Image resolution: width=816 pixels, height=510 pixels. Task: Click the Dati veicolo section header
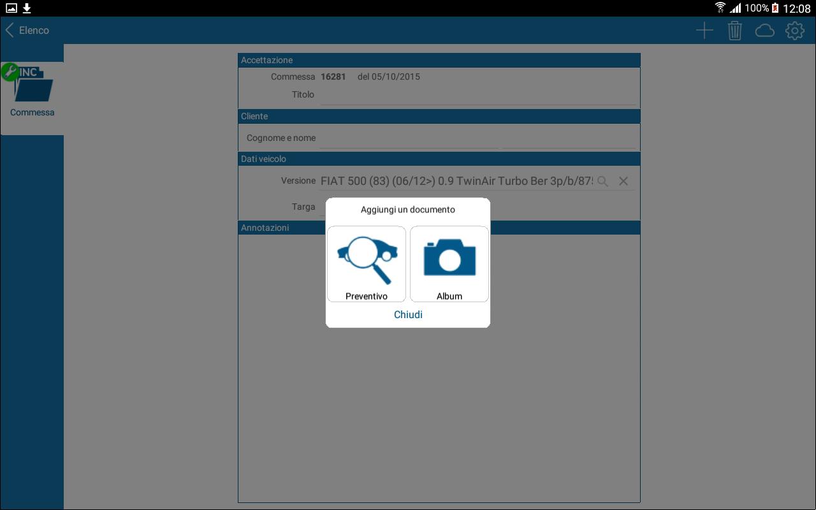pos(439,159)
